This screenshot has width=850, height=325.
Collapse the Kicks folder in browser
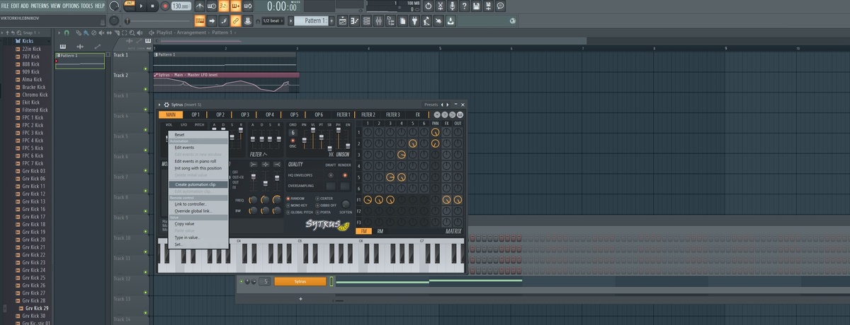click(27, 41)
